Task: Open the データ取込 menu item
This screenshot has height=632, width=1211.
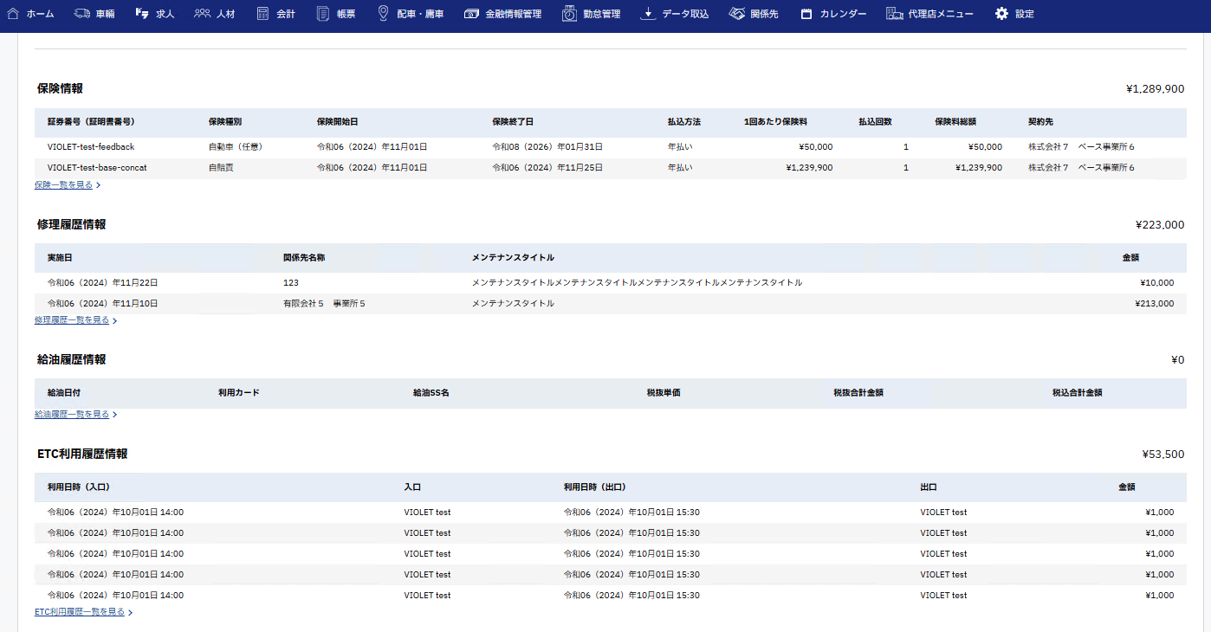Action: tap(674, 14)
